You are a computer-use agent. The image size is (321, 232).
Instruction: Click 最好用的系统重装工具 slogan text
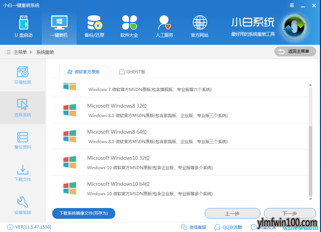[x=253, y=34]
